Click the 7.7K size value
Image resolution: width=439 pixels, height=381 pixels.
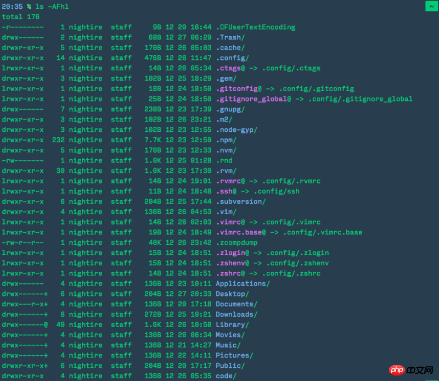(153, 140)
